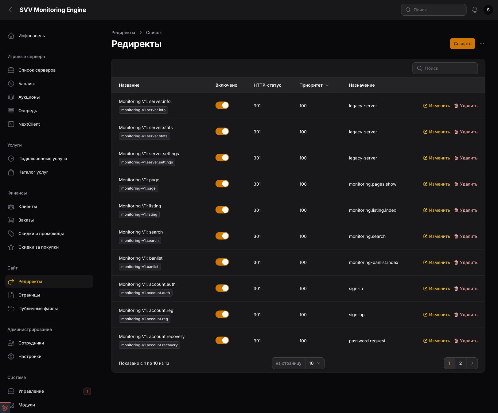
Task: Click the global search field in the header
Action: 434,10
